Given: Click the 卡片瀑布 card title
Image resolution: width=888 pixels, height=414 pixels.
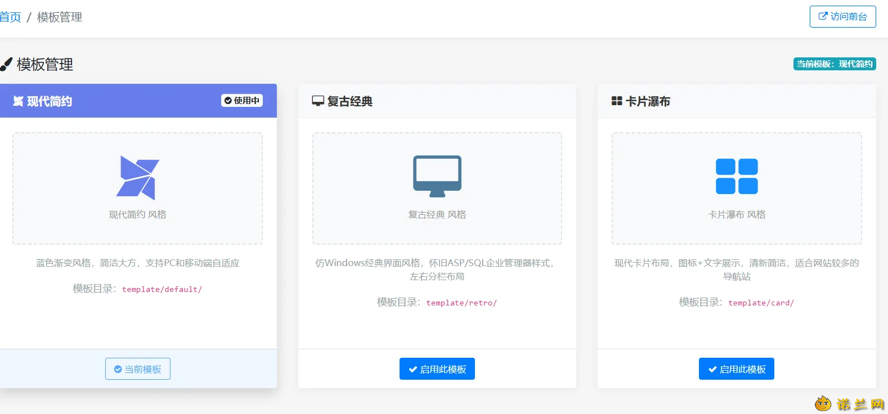Looking at the screenshot, I should click(x=648, y=101).
